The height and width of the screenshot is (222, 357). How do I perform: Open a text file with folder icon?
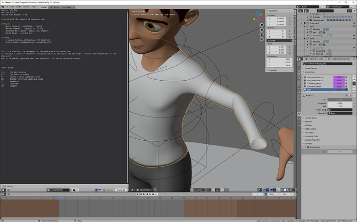74,190
